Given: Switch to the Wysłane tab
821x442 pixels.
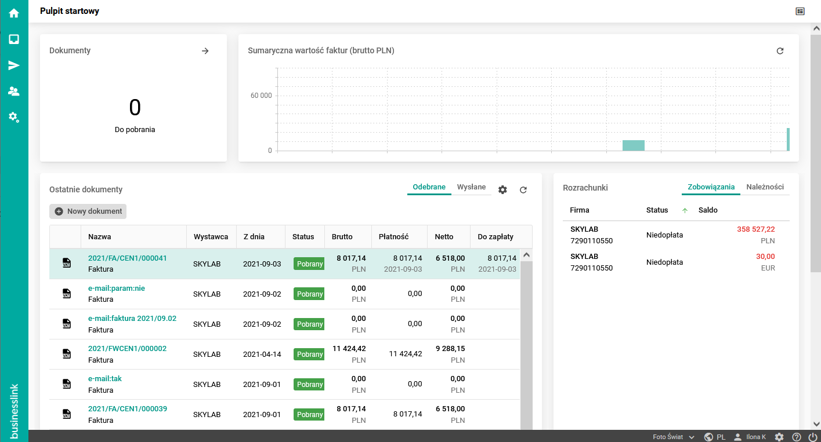Looking at the screenshot, I should [471, 187].
